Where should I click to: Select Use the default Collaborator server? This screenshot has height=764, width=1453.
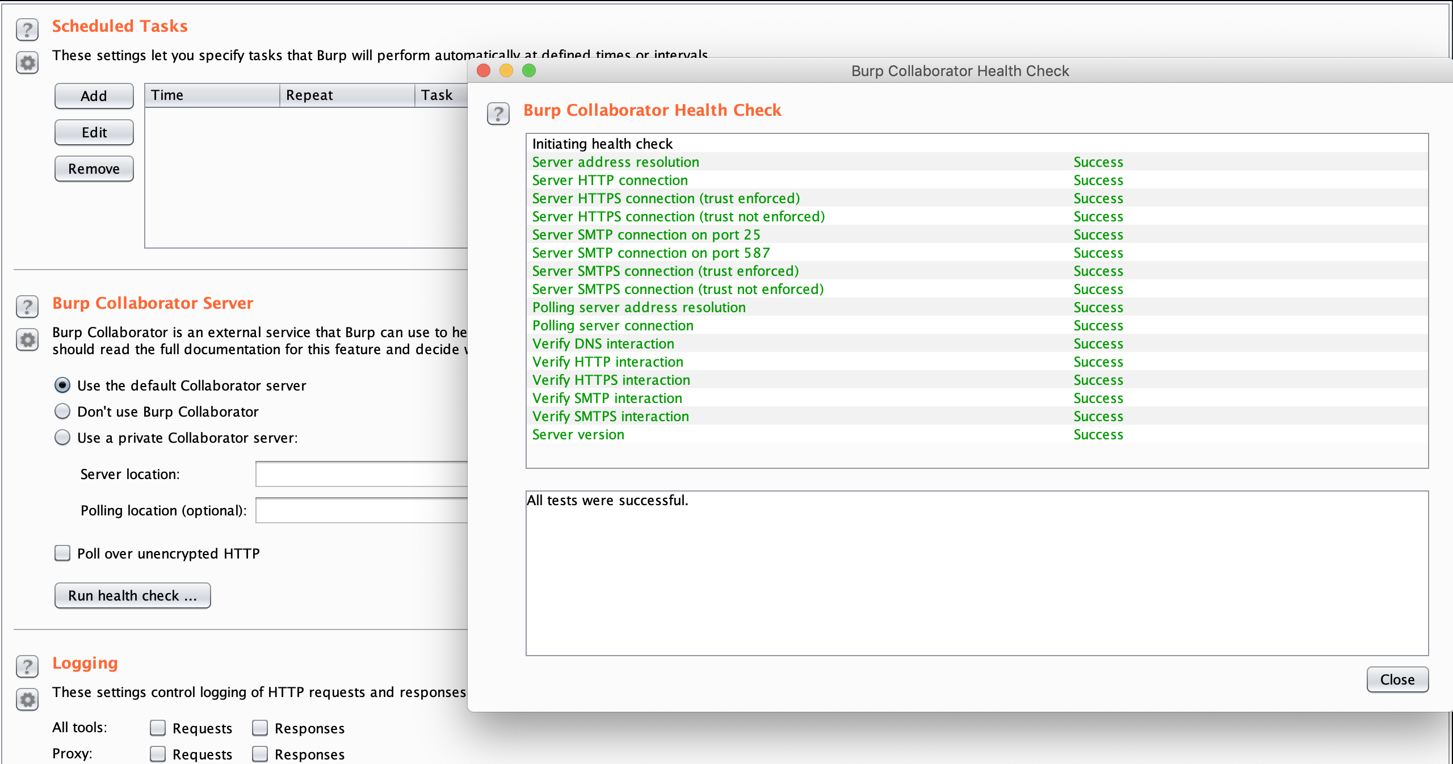62,385
